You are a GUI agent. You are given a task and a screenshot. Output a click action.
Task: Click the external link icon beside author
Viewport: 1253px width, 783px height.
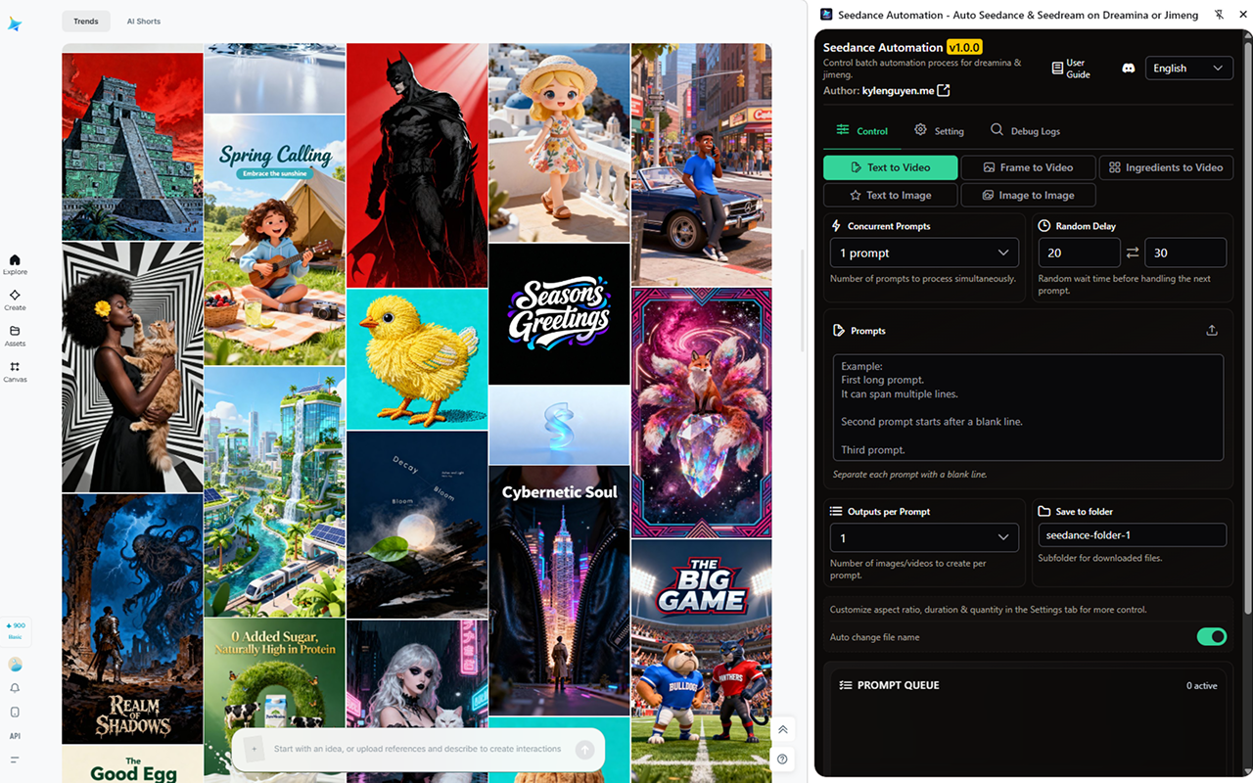click(x=944, y=90)
